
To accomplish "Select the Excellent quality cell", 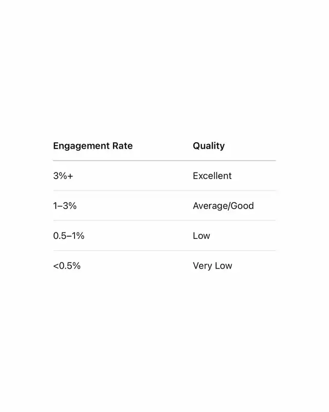I will coord(212,176).
